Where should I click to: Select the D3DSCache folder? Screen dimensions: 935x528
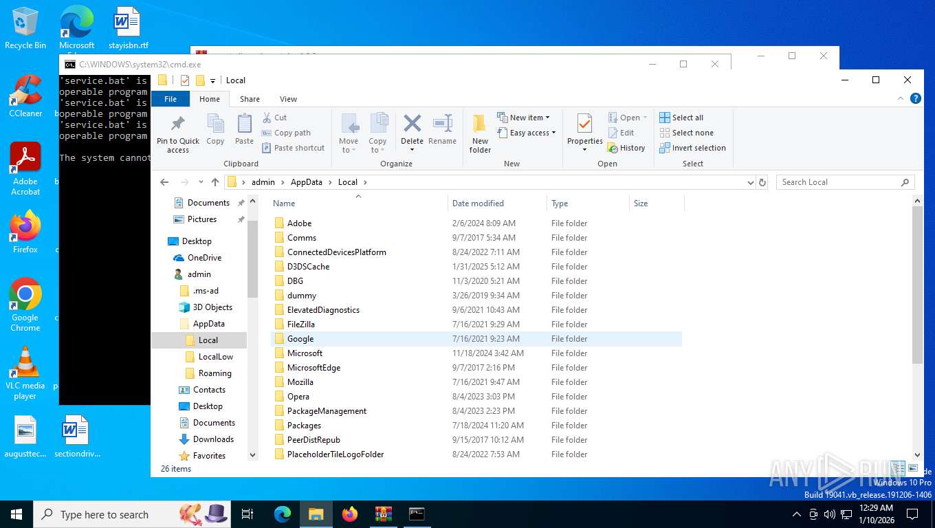click(x=476, y=267)
